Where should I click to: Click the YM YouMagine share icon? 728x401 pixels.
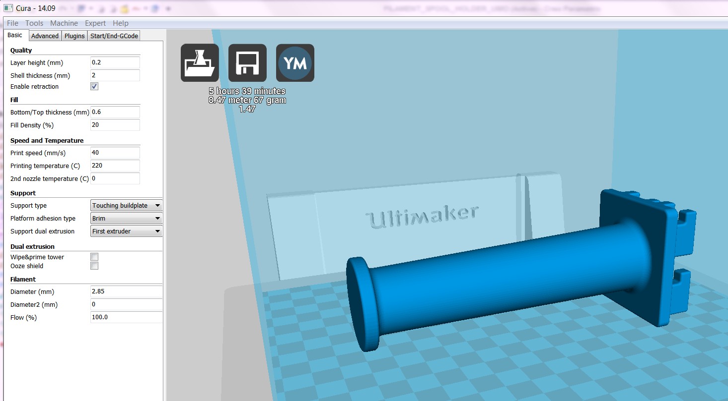point(295,63)
